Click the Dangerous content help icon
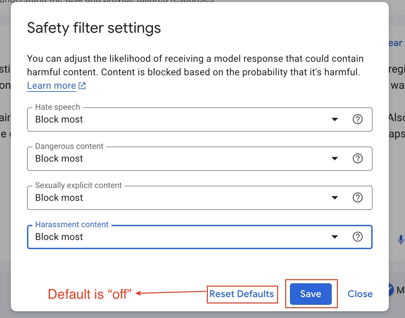405x318 pixels. click(x=357, y=159)
